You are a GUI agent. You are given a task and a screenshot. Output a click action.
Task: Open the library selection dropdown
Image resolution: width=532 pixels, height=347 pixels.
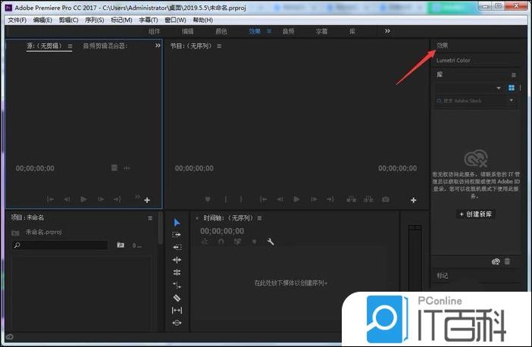click(499, 88)
